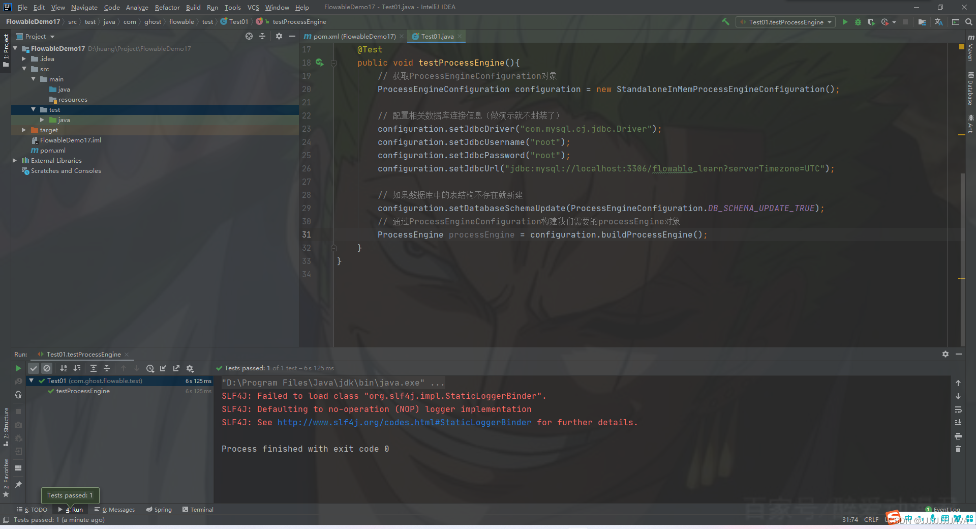Click the run-anything window icon beside search
Image resolution: width=976 pixels, height=529 pixels.
[956, 22]
